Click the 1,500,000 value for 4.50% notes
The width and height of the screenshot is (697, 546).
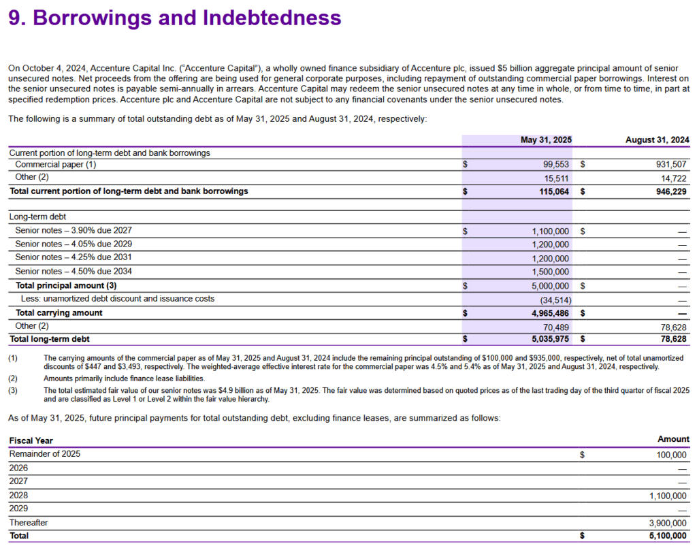(x=550, y=272)
